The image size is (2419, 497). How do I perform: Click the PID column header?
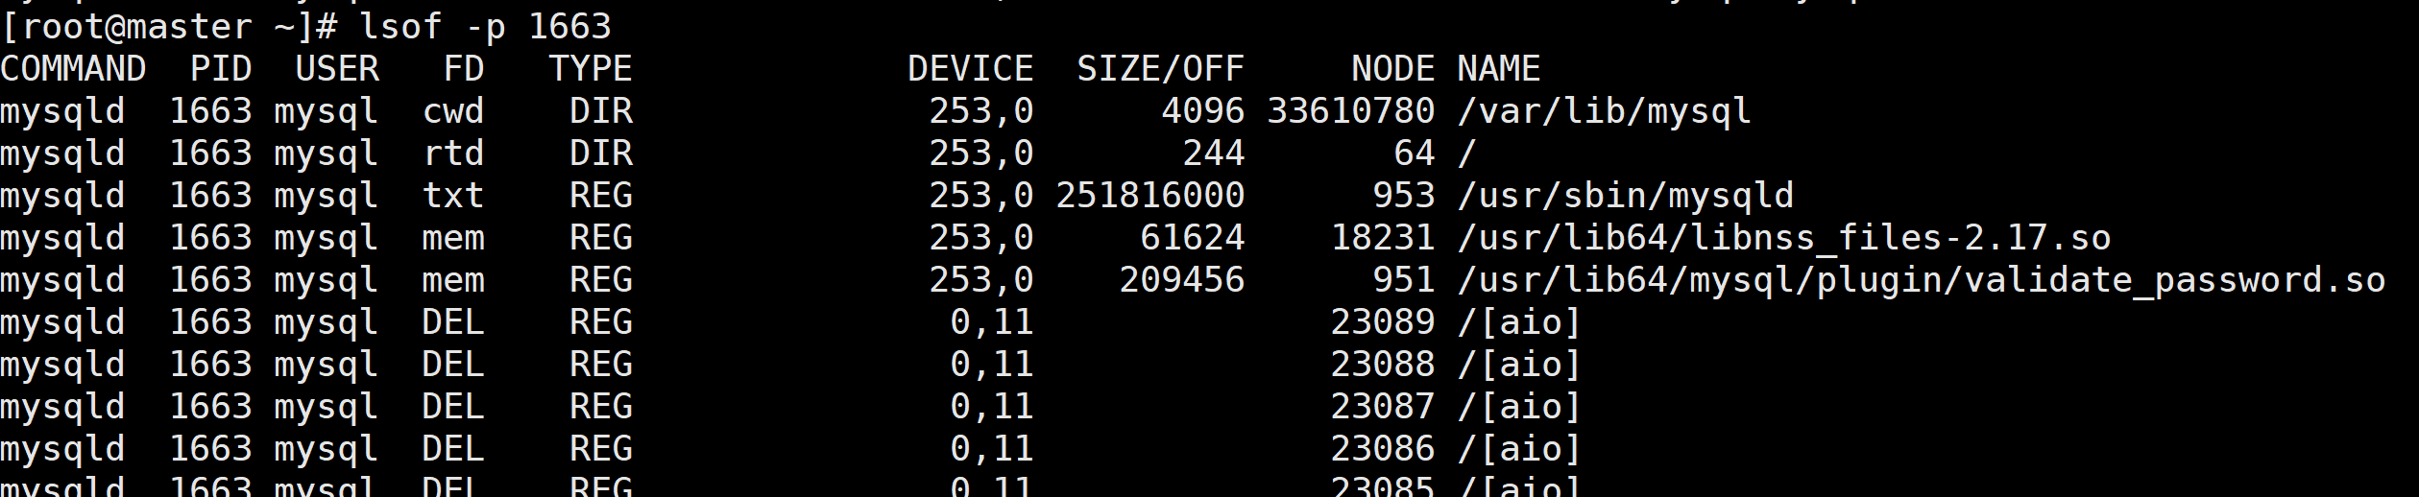221,69
